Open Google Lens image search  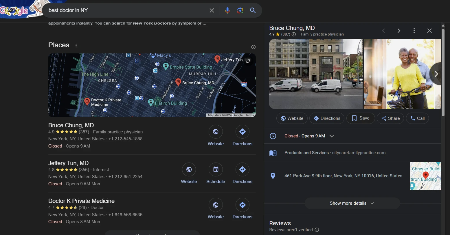click(240, 10)
